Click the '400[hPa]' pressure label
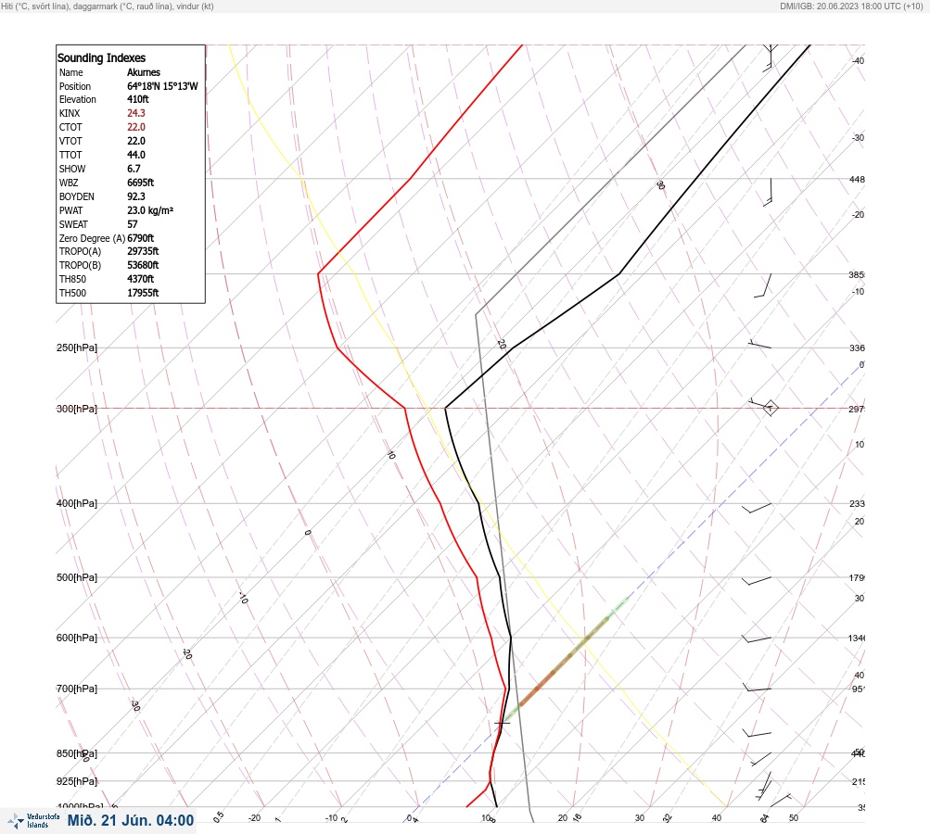Screen dimensions: 930x834 pos(77,503)
